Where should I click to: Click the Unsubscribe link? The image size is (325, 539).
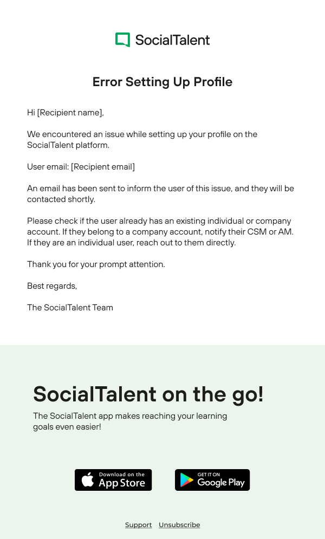click(179, 525)
